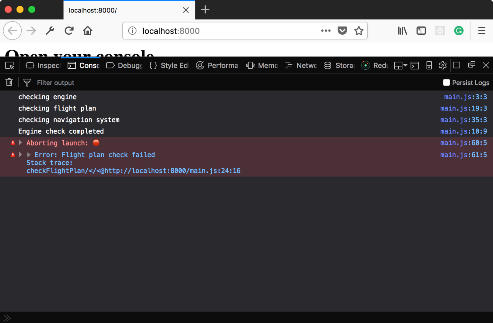Switch to the Inspector tab
The image size is (493, 323).
(43, 65)
